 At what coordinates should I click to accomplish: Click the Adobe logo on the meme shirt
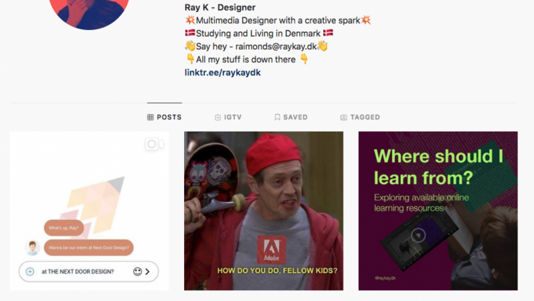272,249
